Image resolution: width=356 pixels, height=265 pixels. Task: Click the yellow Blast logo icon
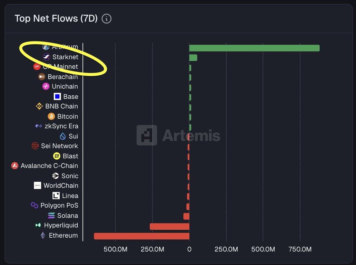pos(57,156)
